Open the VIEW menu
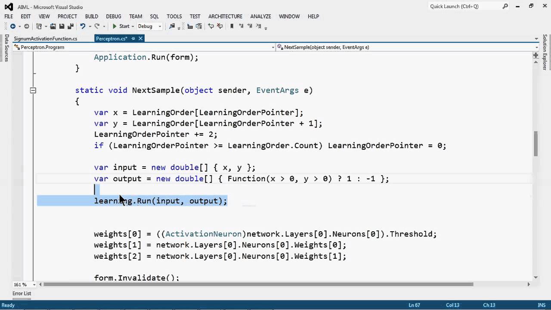The image size is (551, 310). [x=44, y=16]
